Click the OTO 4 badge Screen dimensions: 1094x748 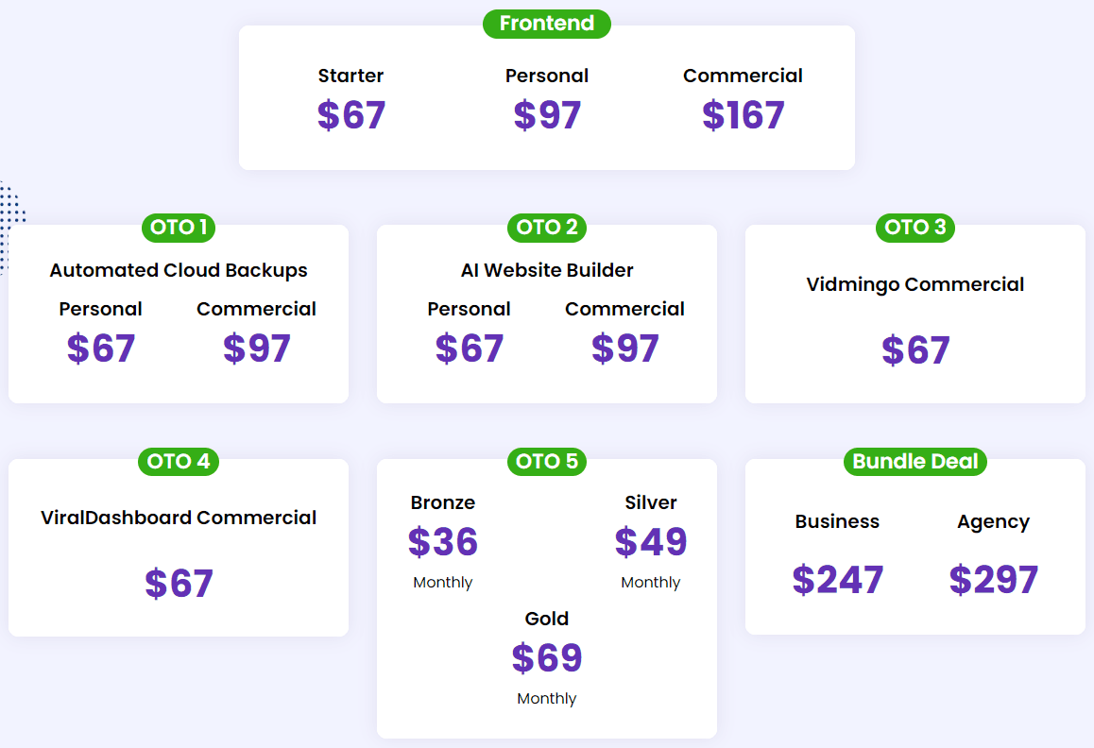coord(179,462)
